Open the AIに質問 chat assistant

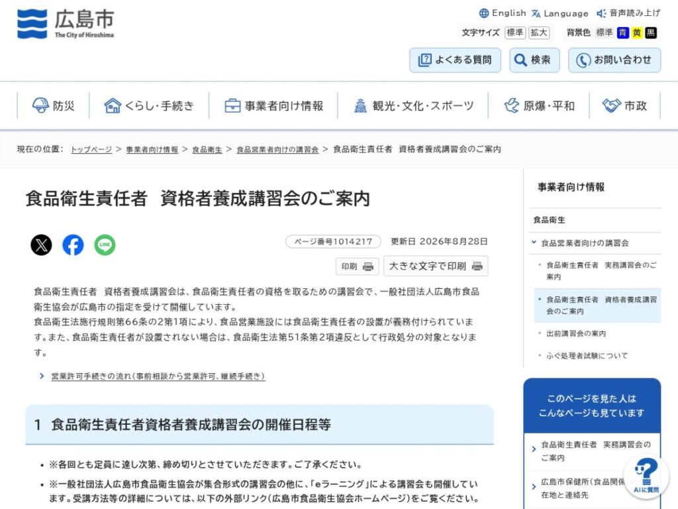pos(646,476)
